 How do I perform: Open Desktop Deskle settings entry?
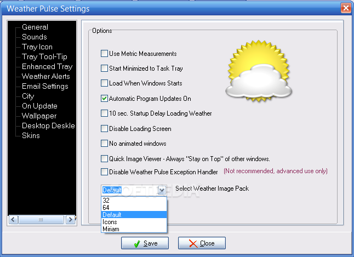coord(48,125)
